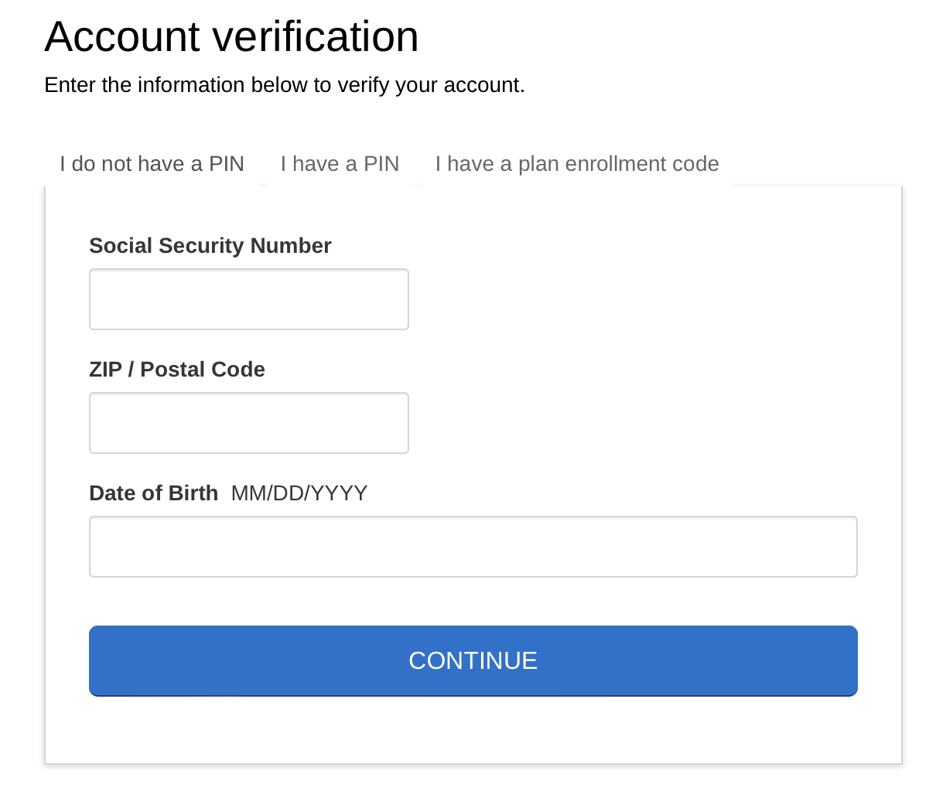
Task: Click the MM/DD/YYYY format hint
Action: tap(299, 493)
